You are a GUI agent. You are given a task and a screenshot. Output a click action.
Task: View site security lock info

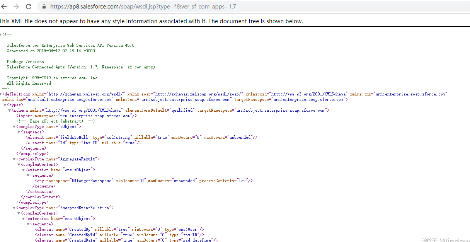coord(44,7)
